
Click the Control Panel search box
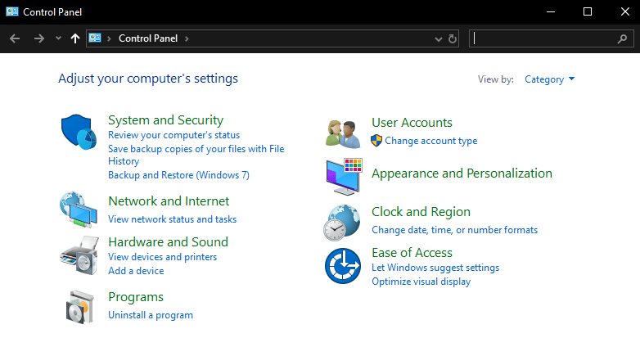point(543,38)
